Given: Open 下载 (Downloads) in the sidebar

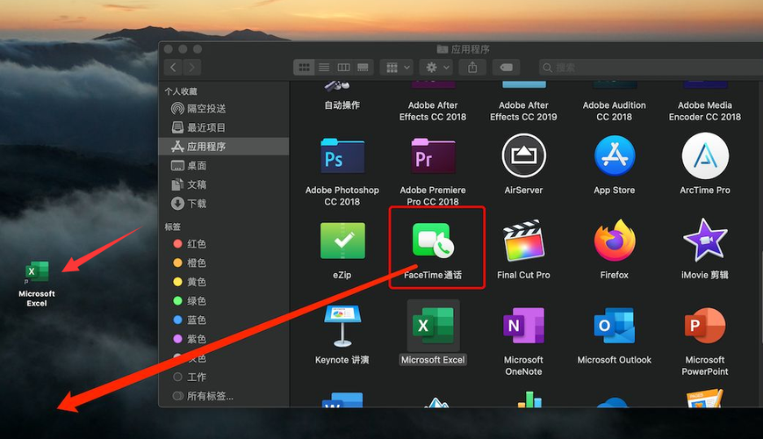Looking at the screenshot, I should coord(197,204).
